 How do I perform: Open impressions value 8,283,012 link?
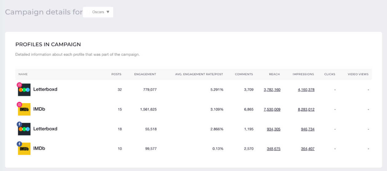pyautogui.click(x=306, y=109)
